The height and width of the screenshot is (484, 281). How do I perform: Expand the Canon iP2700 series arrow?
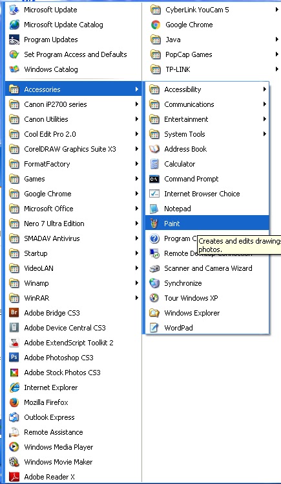(x=137, y=104)
